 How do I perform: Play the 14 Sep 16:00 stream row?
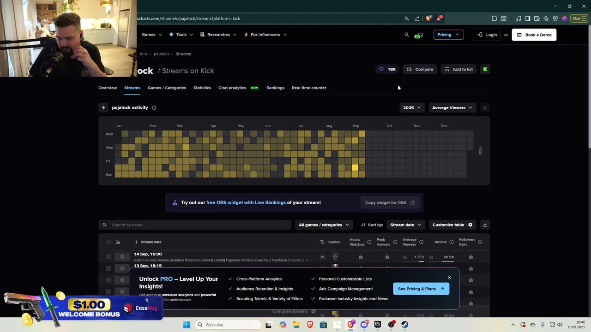[122, 257]
